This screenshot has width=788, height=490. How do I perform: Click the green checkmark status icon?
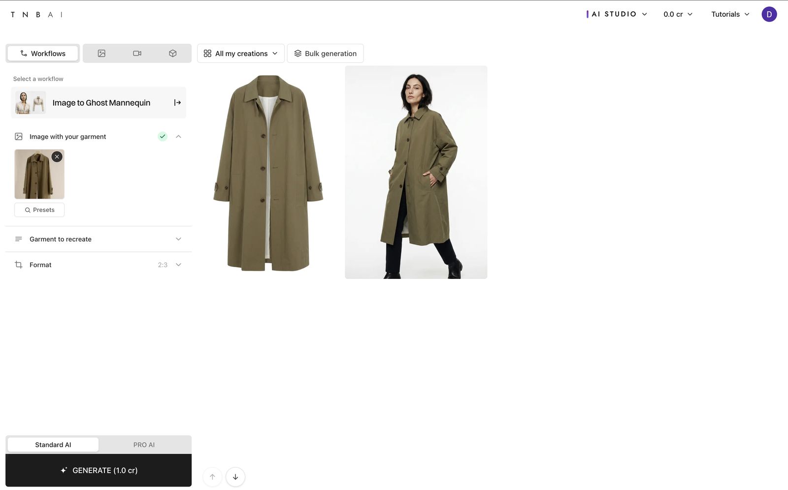(163, 136)
